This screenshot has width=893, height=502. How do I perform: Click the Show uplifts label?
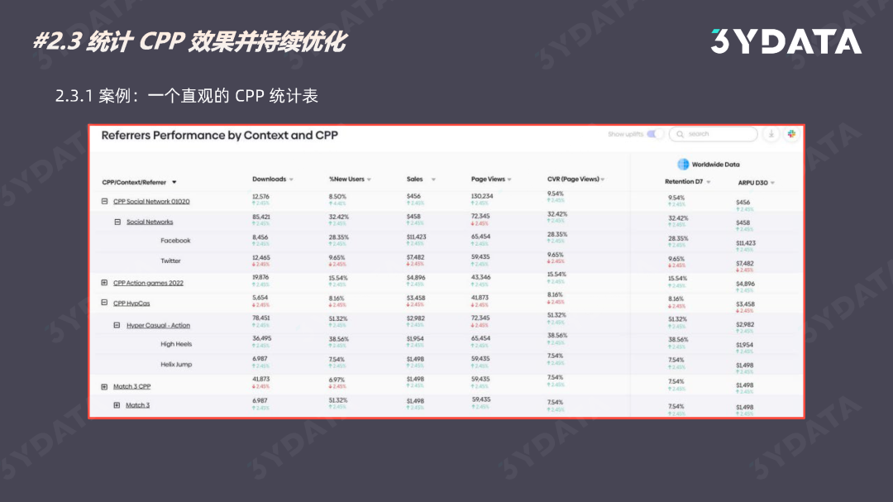625,135
